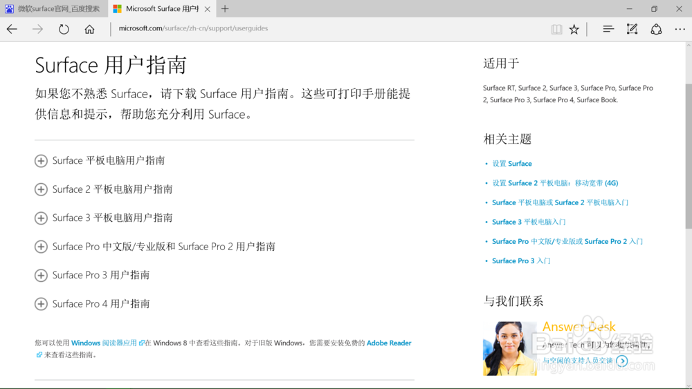Switch to the 微软surface官网 百度搜索 tab
The width and height of the screenshot is (692, 389).
[x=54, y=8]
